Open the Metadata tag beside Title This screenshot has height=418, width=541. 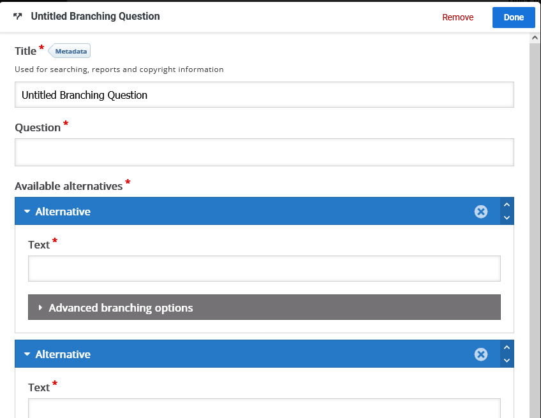pyautogui.click(x=70, y=51)
